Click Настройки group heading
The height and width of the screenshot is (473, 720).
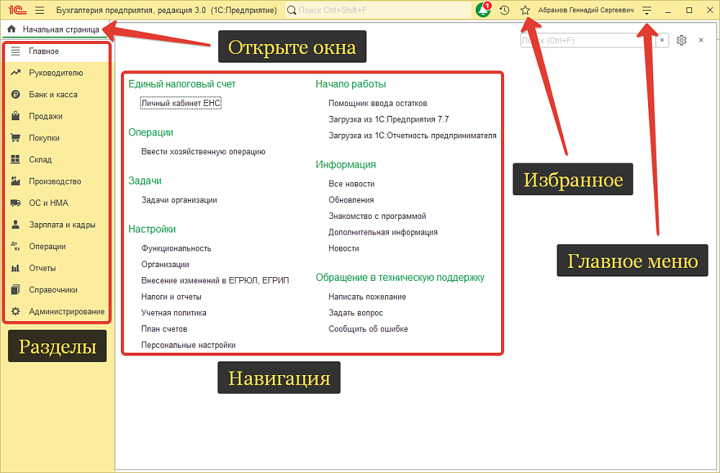pyautogui.click(x=152, y=229)
